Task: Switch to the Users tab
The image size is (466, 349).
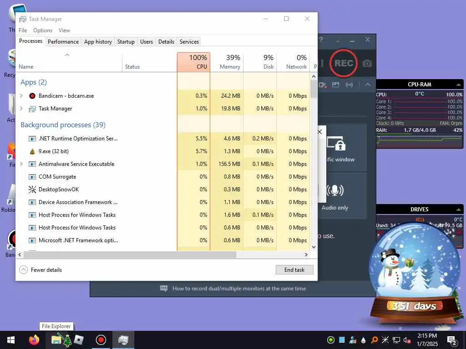Action: click(146, 41)
